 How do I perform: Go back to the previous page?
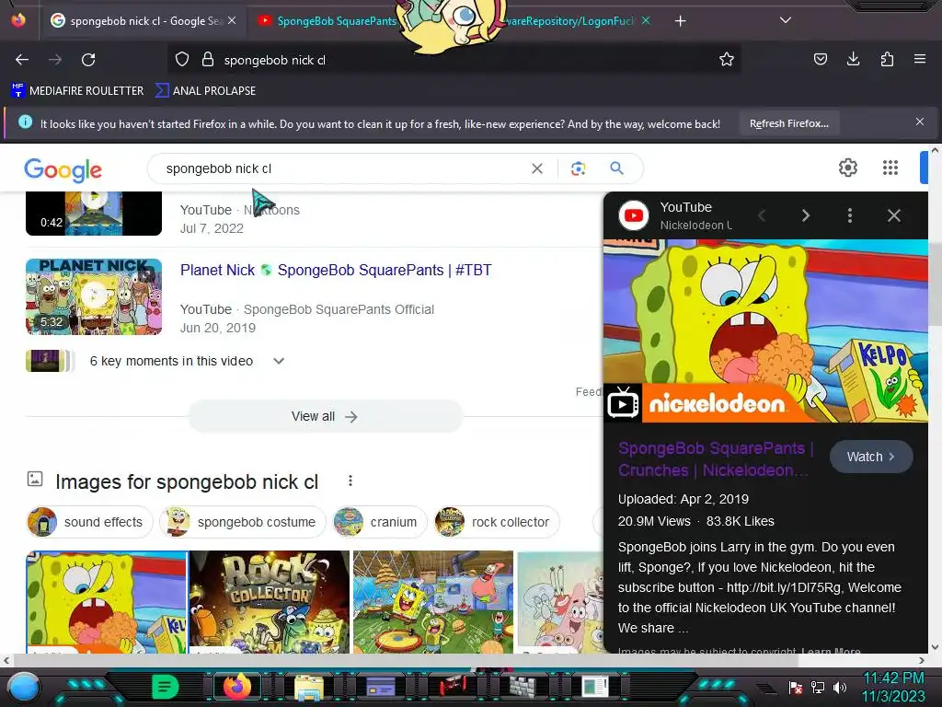coord(22,60)
